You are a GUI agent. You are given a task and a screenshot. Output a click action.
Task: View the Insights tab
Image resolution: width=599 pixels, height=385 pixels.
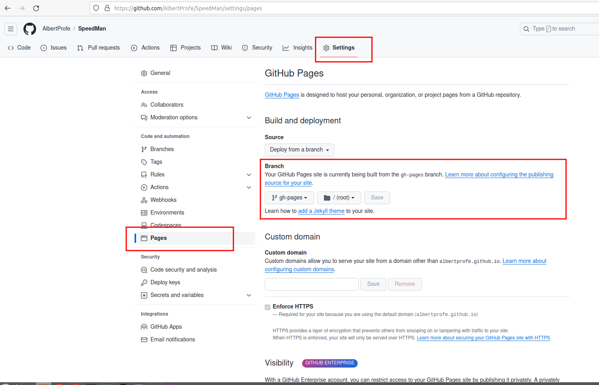click(298, 48)
